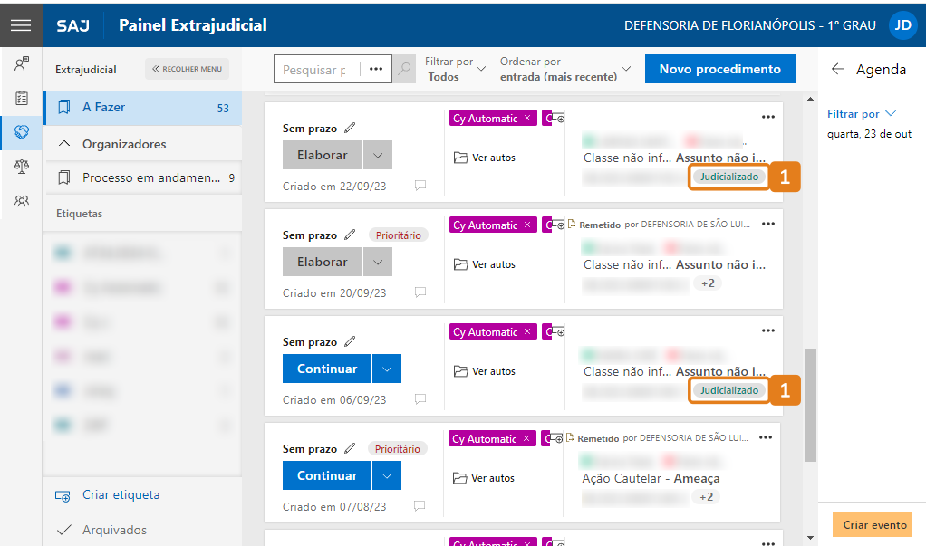Open the hamburger main menu
Screen dimensions: 926x546
(x=21, y=24)
